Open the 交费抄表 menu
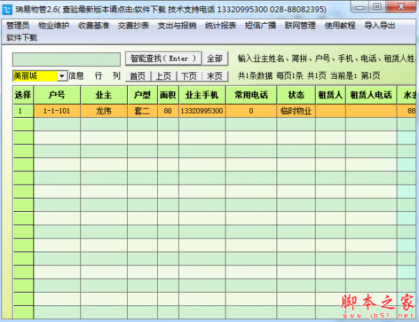419x322 pixels. pyautogui.click(x=133, y=26)
